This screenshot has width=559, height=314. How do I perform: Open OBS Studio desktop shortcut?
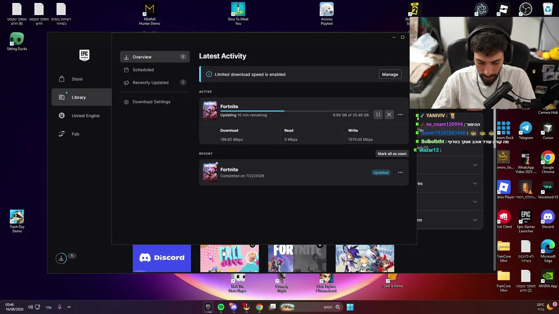click(526, 9)
